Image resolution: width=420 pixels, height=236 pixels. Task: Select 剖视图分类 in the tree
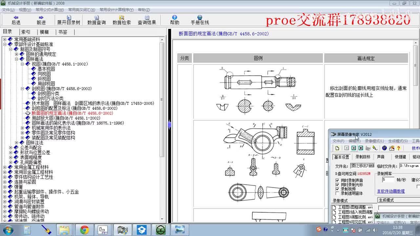pos(48,93)
